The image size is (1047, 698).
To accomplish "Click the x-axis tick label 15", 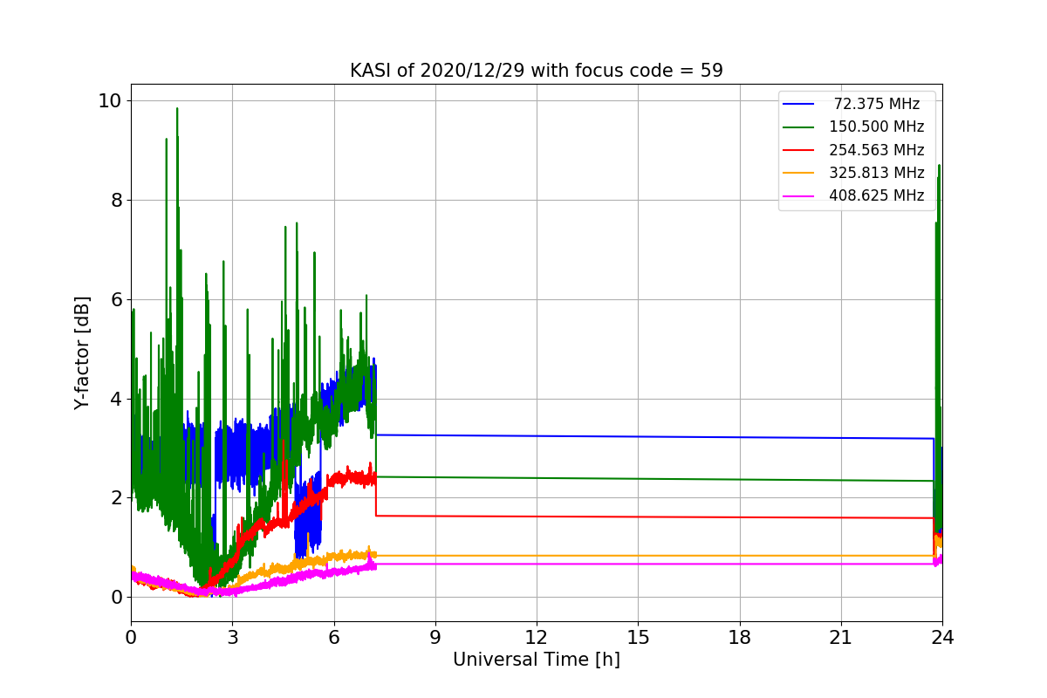I will click(x=638, y=638).
